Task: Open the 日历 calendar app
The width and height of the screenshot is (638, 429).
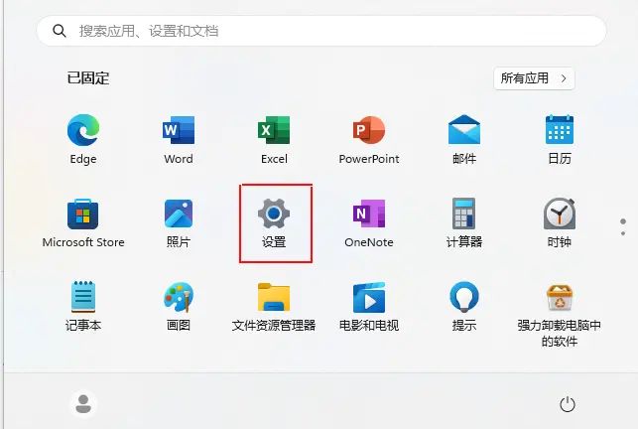Action: [x=560, y=129]
